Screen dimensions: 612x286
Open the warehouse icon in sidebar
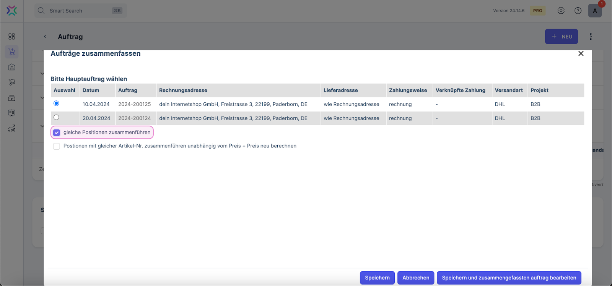11,67
